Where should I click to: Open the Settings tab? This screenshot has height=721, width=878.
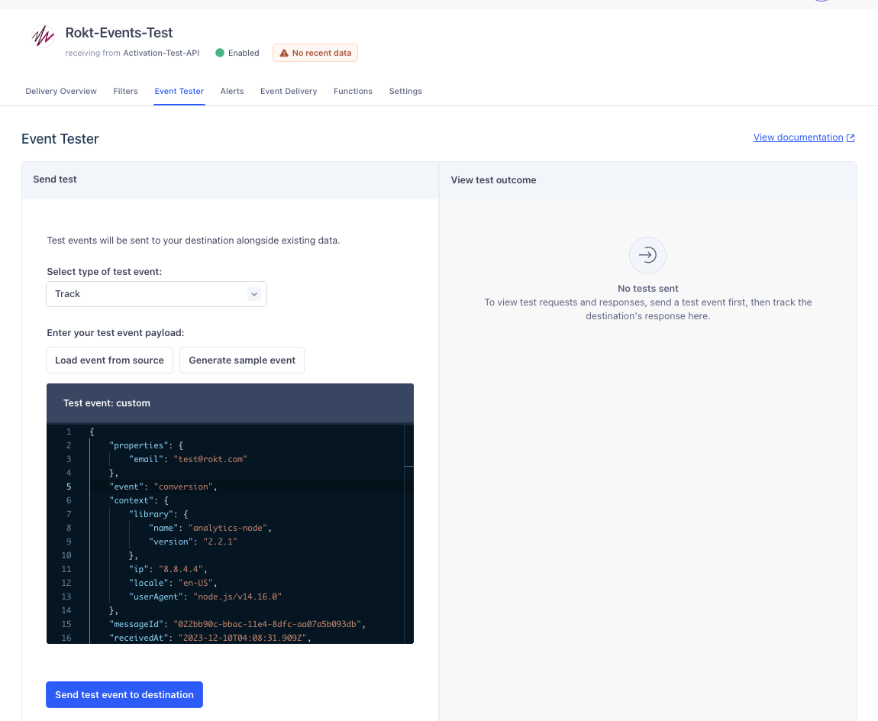click(x=405, y=92)
